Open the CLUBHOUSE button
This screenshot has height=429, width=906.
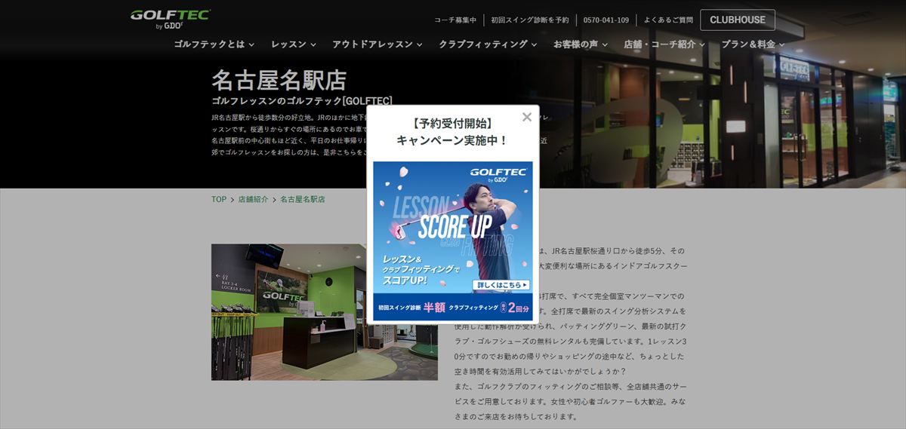[738, 20]
